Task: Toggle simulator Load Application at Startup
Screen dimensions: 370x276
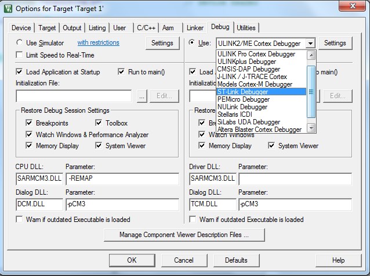Action: tap(19, 71)
